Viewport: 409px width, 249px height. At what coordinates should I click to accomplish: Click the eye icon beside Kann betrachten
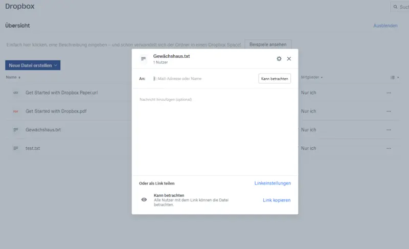point(144,199)
